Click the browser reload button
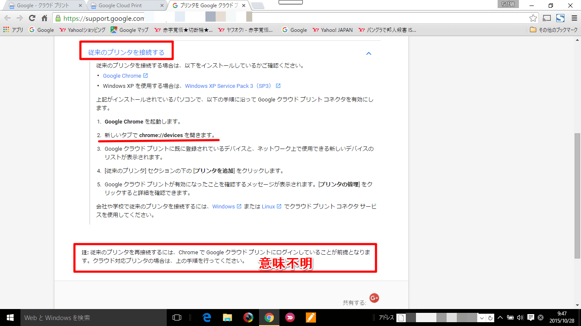This screenshot has height=326, width=581. tap(32, 18)
